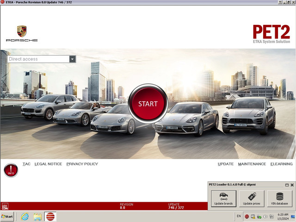Open the red INFO exclamation icon

(x=11, y=170)
